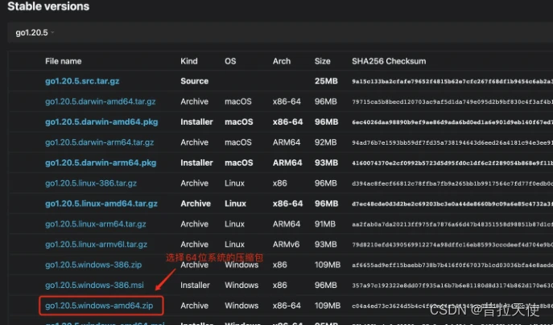Select checksum starting with d394ac8f
Image resolution: width=553 pixels, height=325 pixels.
point(452,183)
